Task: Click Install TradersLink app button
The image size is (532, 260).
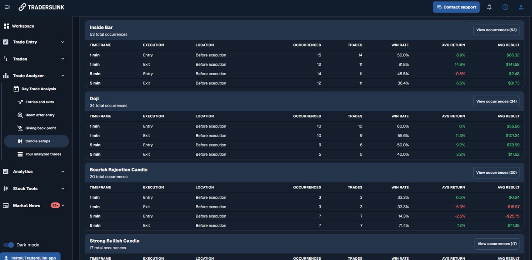Action: coord(30,257)
